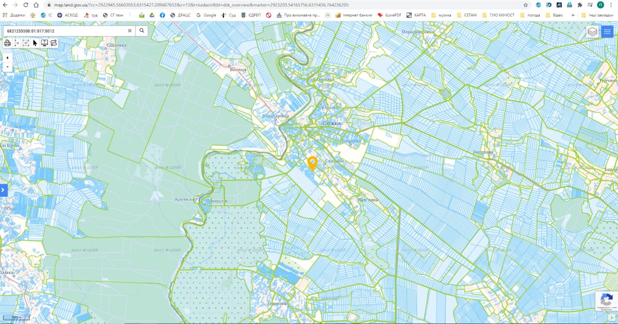This screenshot has height=324, width=618.
Task: Open the ІС bookmark
Action: click(47, 15)
